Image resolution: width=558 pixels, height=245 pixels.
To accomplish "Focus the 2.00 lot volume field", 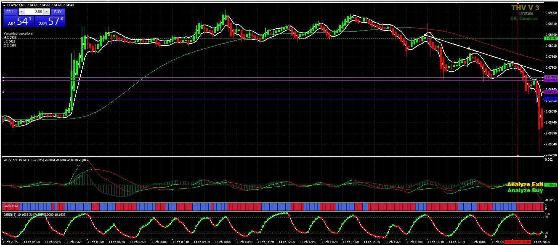I will (34, 12).
